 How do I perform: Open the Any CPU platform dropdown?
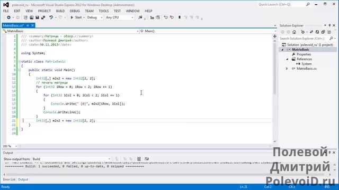point(120,17)
